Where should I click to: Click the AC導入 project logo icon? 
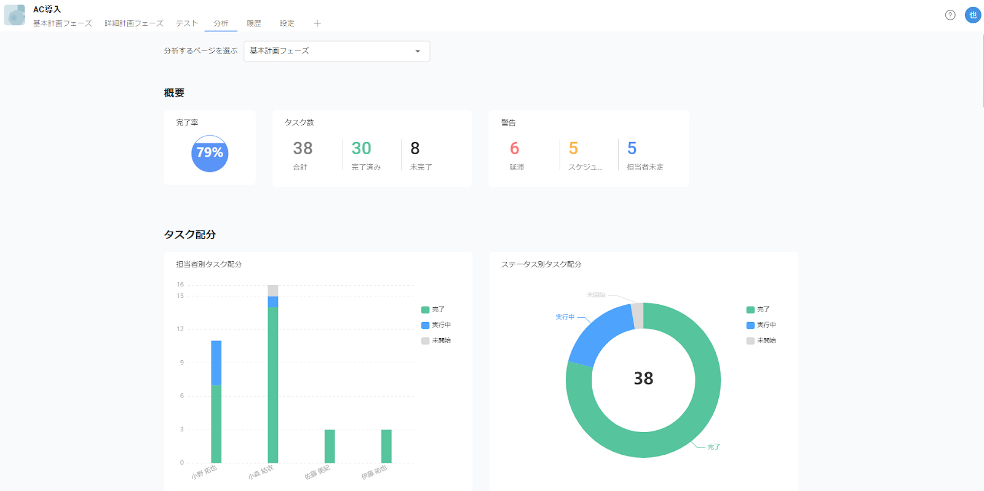(x=14, y=15)
